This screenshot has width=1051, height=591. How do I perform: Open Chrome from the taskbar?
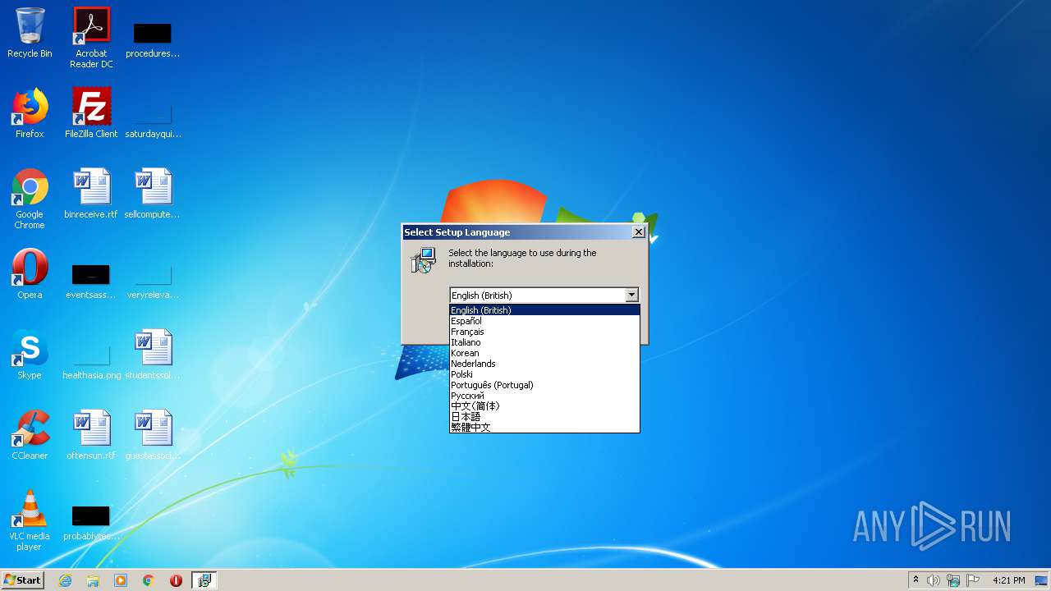[149, 580]
